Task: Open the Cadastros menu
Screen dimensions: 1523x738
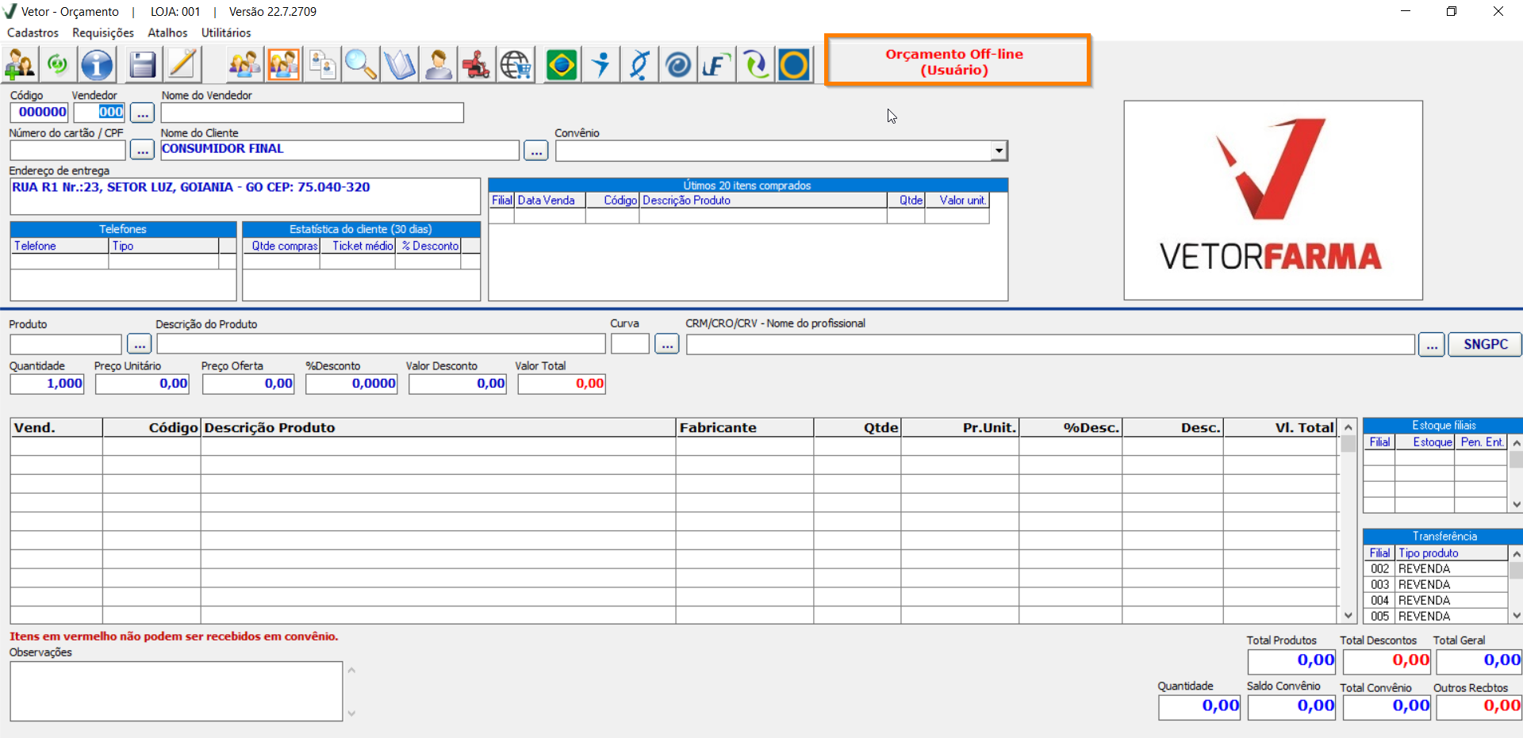Action: 33,33
